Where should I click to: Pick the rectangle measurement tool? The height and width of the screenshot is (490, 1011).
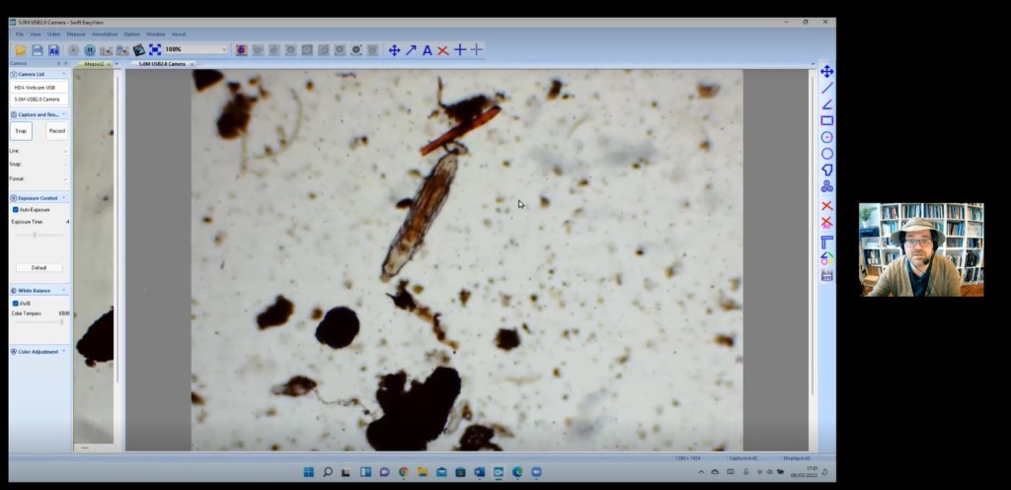826,120
